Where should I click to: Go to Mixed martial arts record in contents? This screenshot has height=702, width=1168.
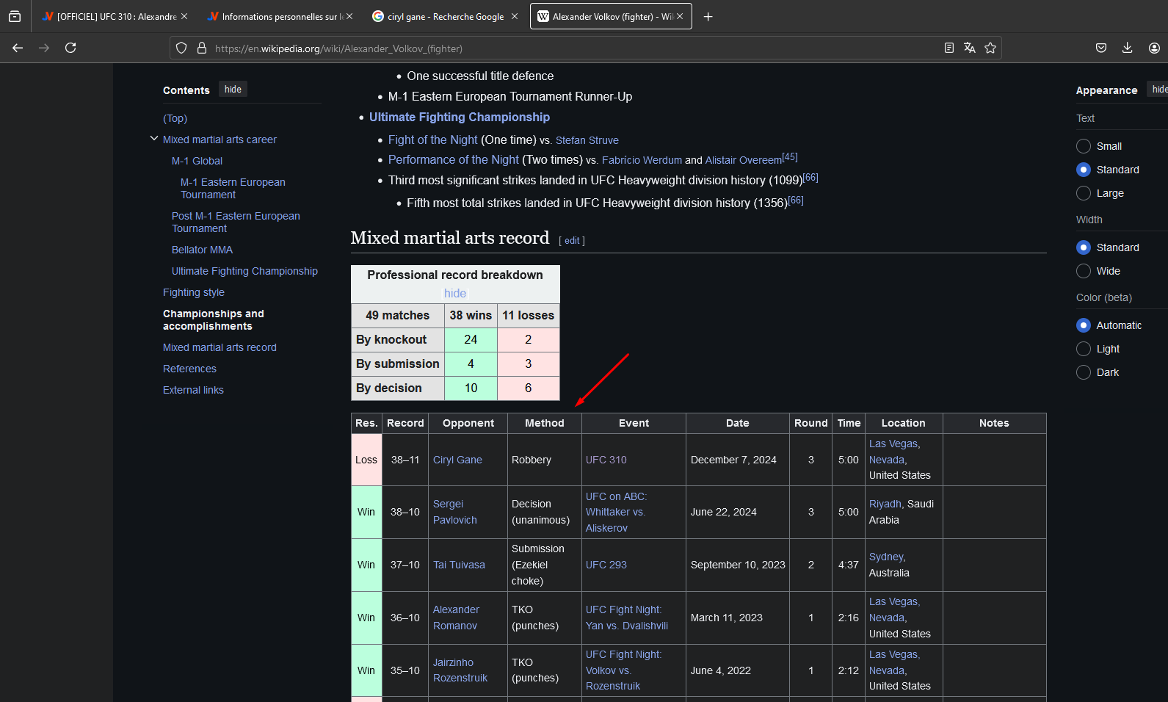click(220, 347)
